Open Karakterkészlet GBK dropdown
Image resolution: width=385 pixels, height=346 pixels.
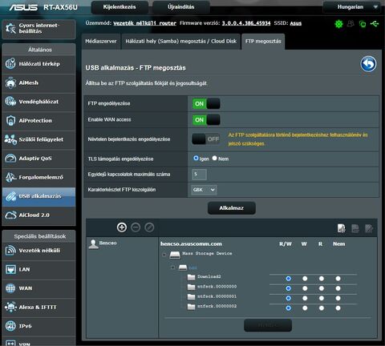coord(204,190)
